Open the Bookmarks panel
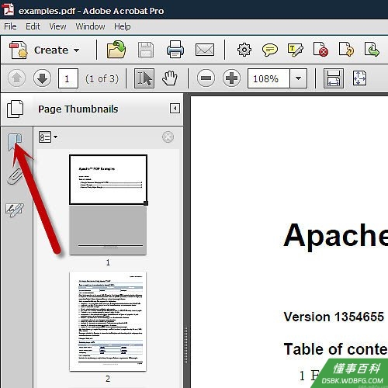388x388 pixels. point(15,142)
